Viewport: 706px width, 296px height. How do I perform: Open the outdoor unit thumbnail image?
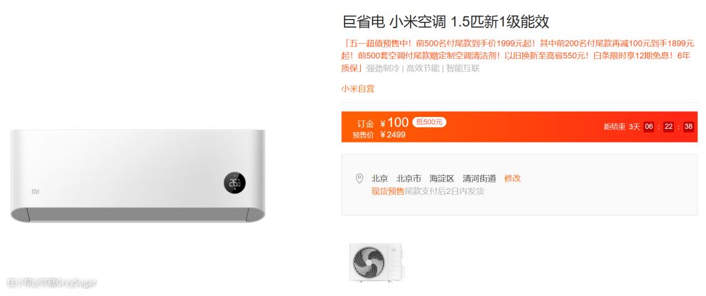click(x=377, y=262)
